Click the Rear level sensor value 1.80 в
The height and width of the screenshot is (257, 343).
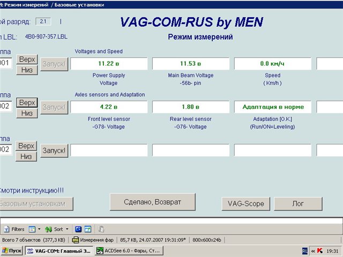(x=191, y=107)
